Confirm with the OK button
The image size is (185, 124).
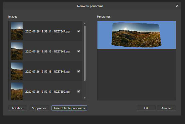(x=146, y=108)
